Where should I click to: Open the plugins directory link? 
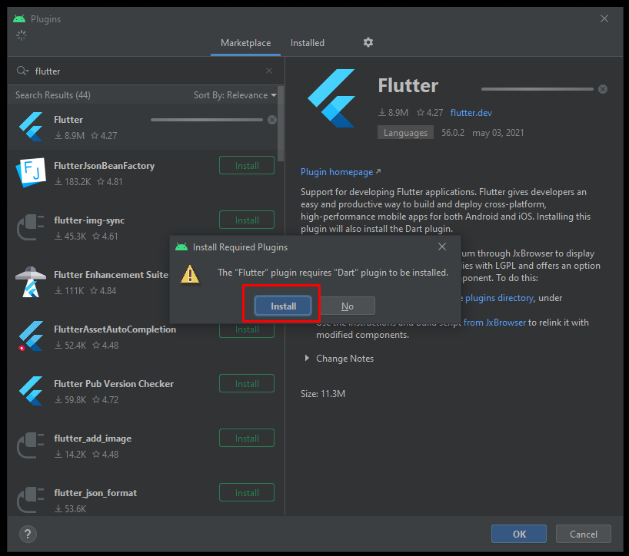pos(499,298)
